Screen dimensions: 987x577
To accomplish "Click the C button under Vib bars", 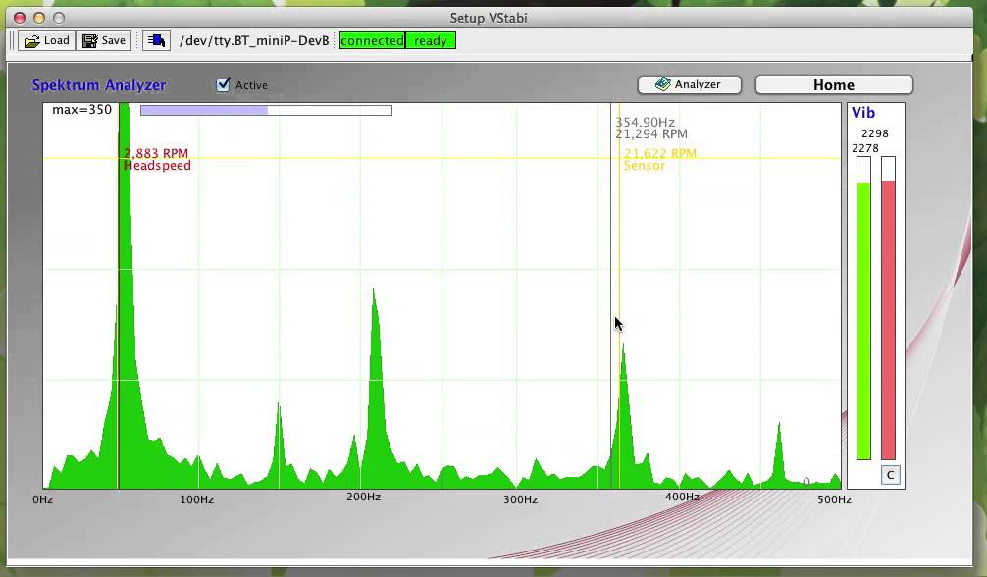I will [890, 475].
